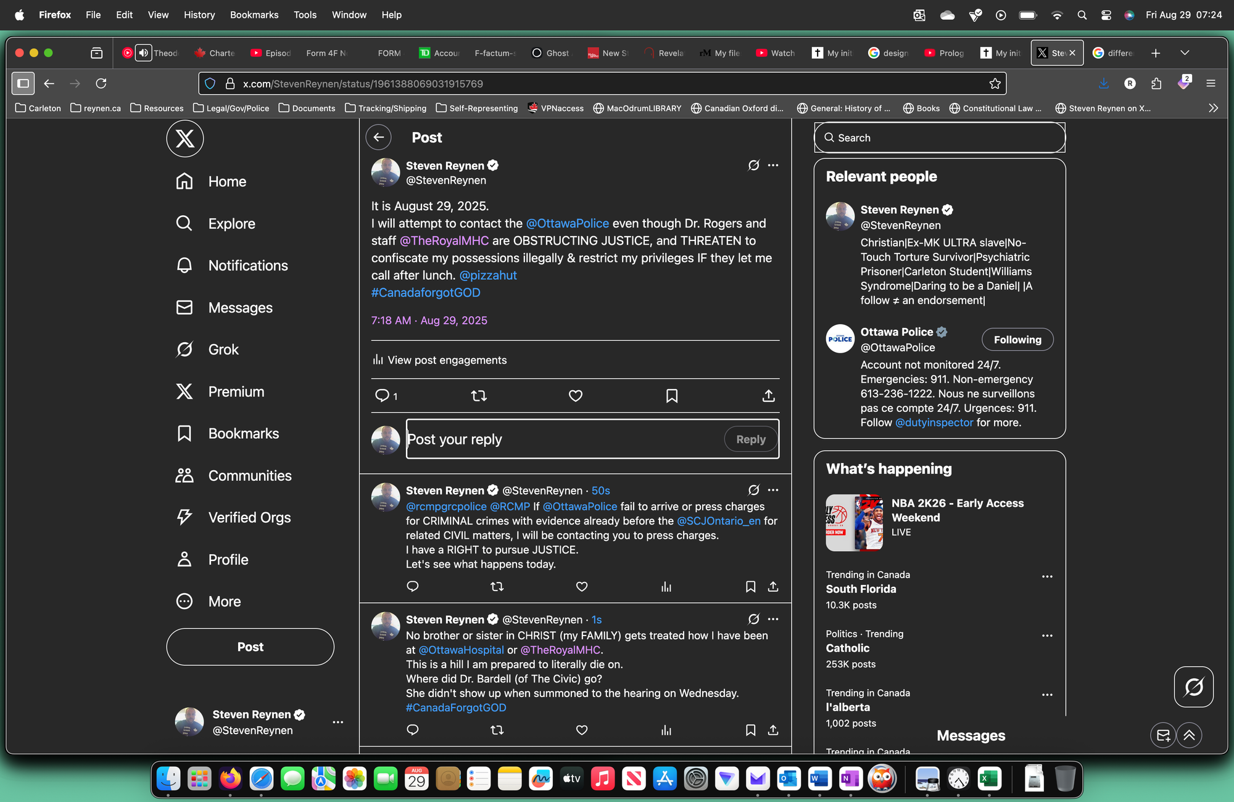
Task: Click View post engagements
Action: click(x=440, y=360)
